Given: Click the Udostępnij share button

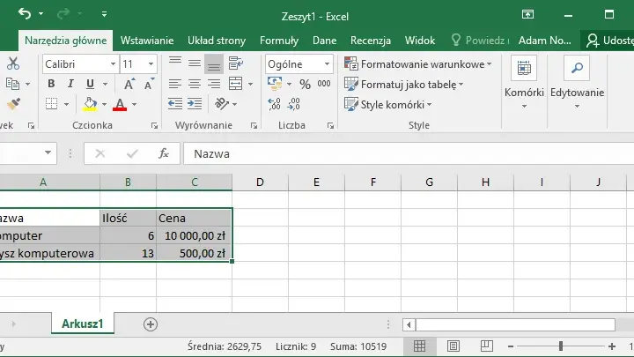Looking at the screenshot, I should (x=609, y=41).
